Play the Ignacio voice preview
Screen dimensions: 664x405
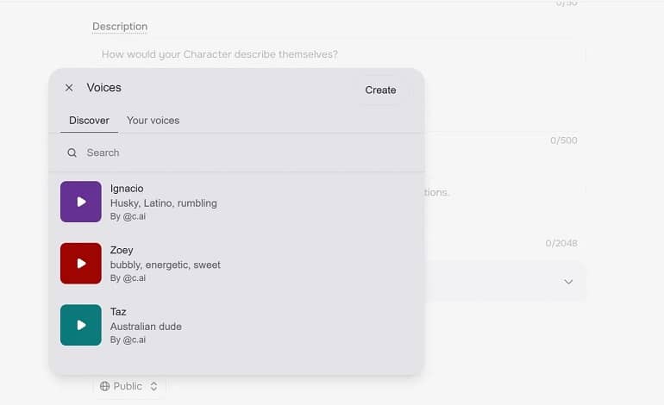[x=81, y=202]
